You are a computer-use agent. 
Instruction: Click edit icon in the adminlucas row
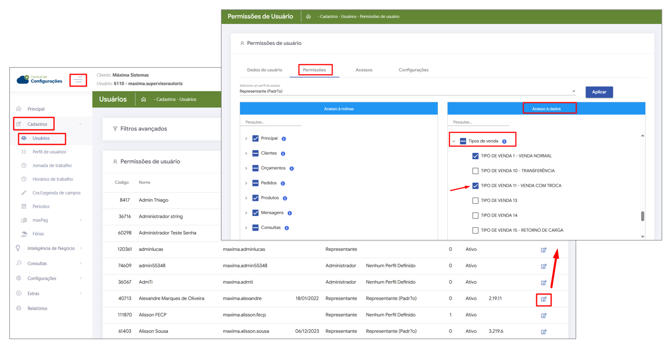(x=543, y=250)
